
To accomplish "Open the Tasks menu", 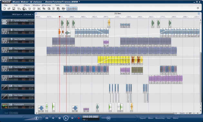I will click(x=57, y=5).
